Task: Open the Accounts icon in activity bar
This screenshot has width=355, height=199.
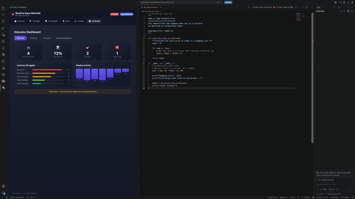Action: [3, 186]
